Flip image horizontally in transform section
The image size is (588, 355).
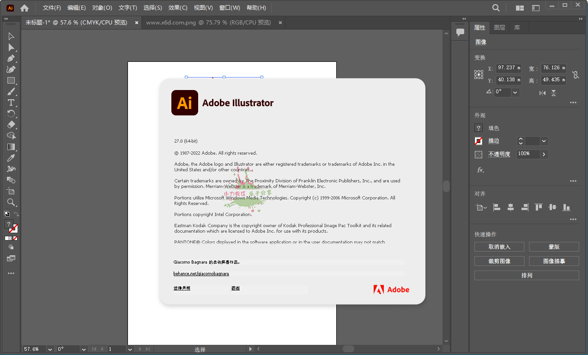click(542, 93)
